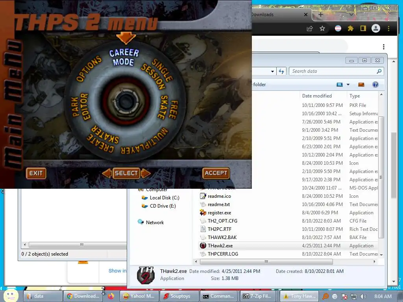This screenshot has height=302, width=403.
Task: Select the TH2PC.RTF file
Action: click(215, 229)
